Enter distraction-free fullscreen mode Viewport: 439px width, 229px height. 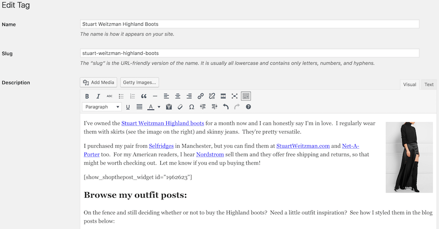pyautogui.click(x=235, y=96)
